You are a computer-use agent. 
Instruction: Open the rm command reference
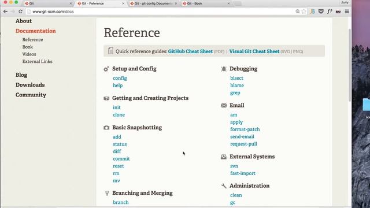pos(116,173)
